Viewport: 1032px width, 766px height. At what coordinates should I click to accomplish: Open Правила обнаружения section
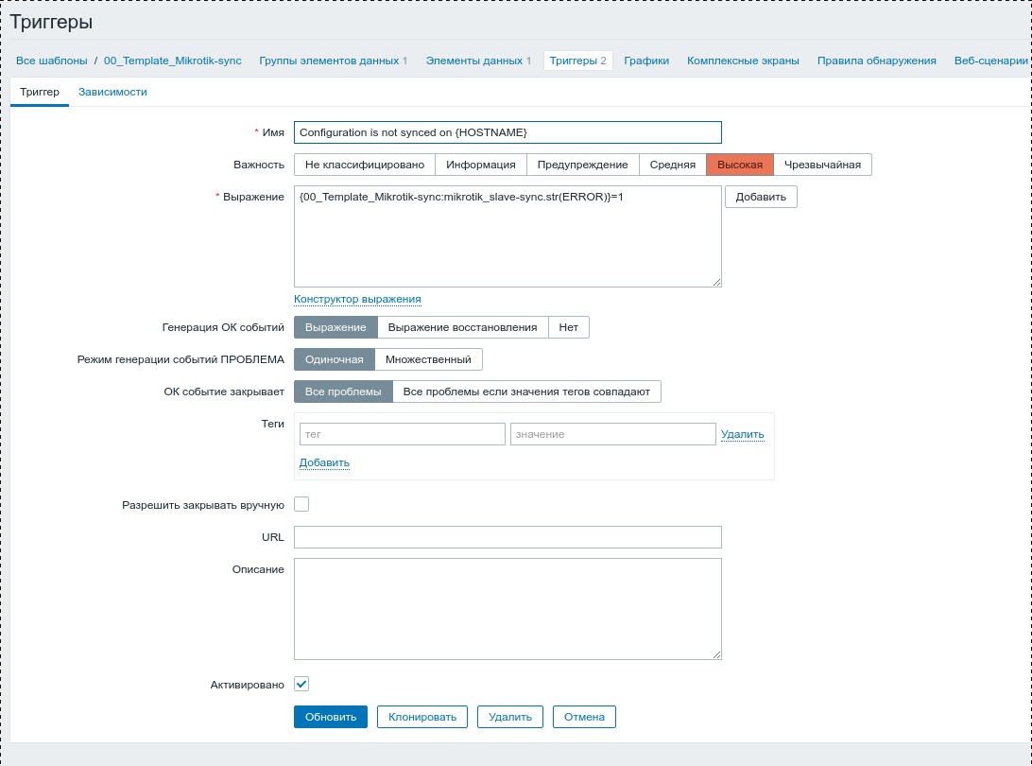click(877, 61)
